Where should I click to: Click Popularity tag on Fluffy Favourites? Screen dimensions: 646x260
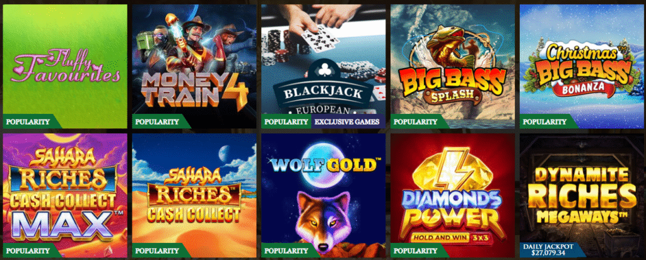28,122
